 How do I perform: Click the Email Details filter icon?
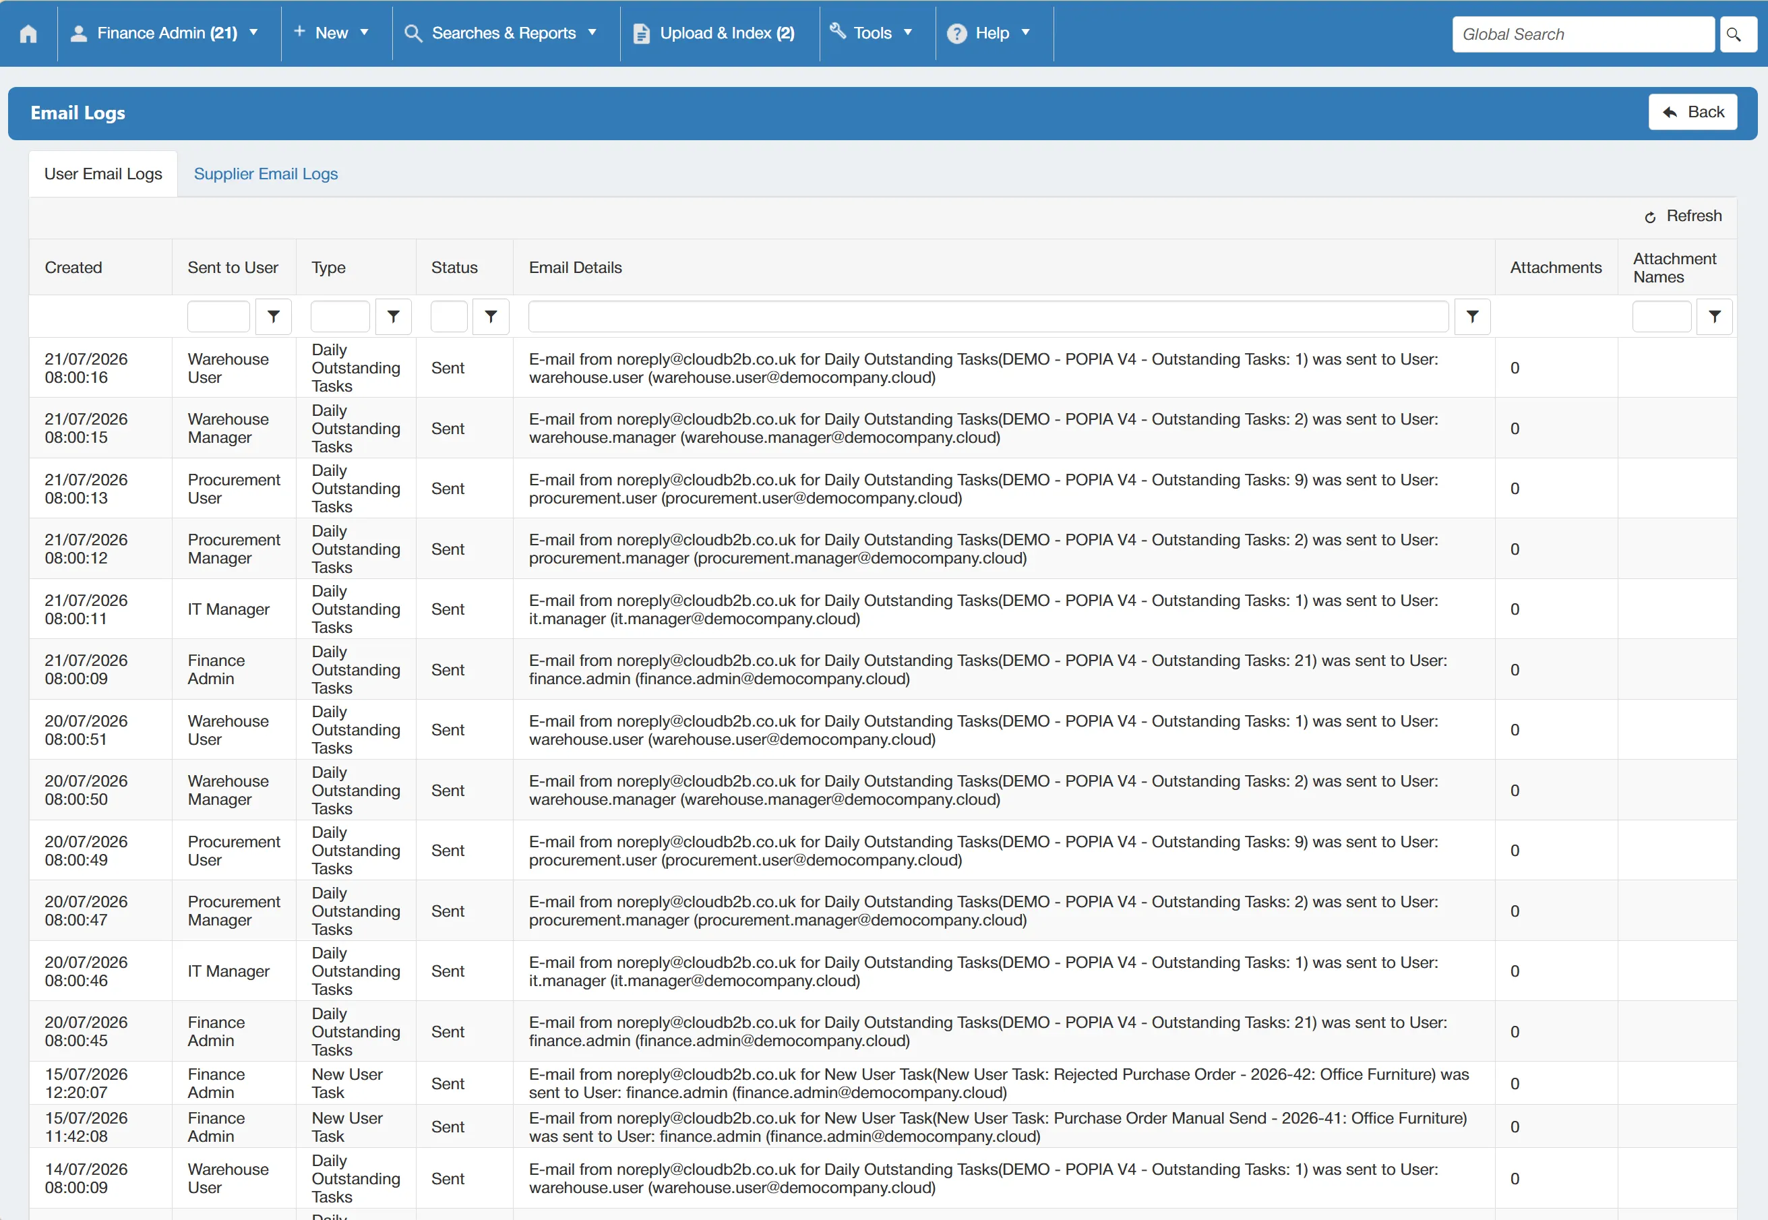click(x=1472, y=317)
